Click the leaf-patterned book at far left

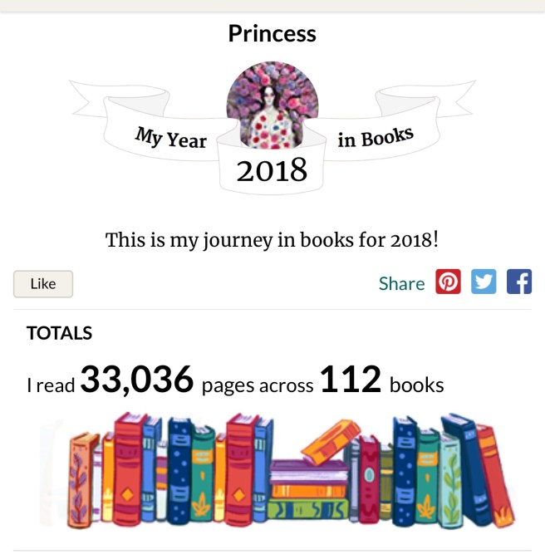[x=81, y=482]
